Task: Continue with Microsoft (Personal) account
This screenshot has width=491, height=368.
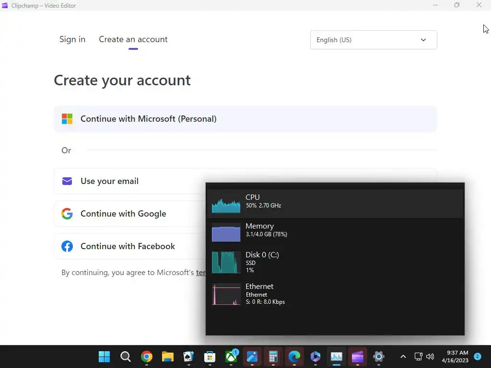Action: click(245, 119)
